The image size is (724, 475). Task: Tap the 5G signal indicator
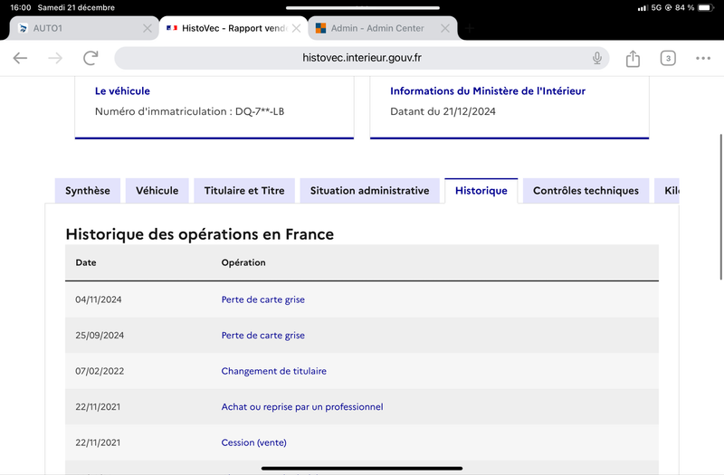pos(656,7)
